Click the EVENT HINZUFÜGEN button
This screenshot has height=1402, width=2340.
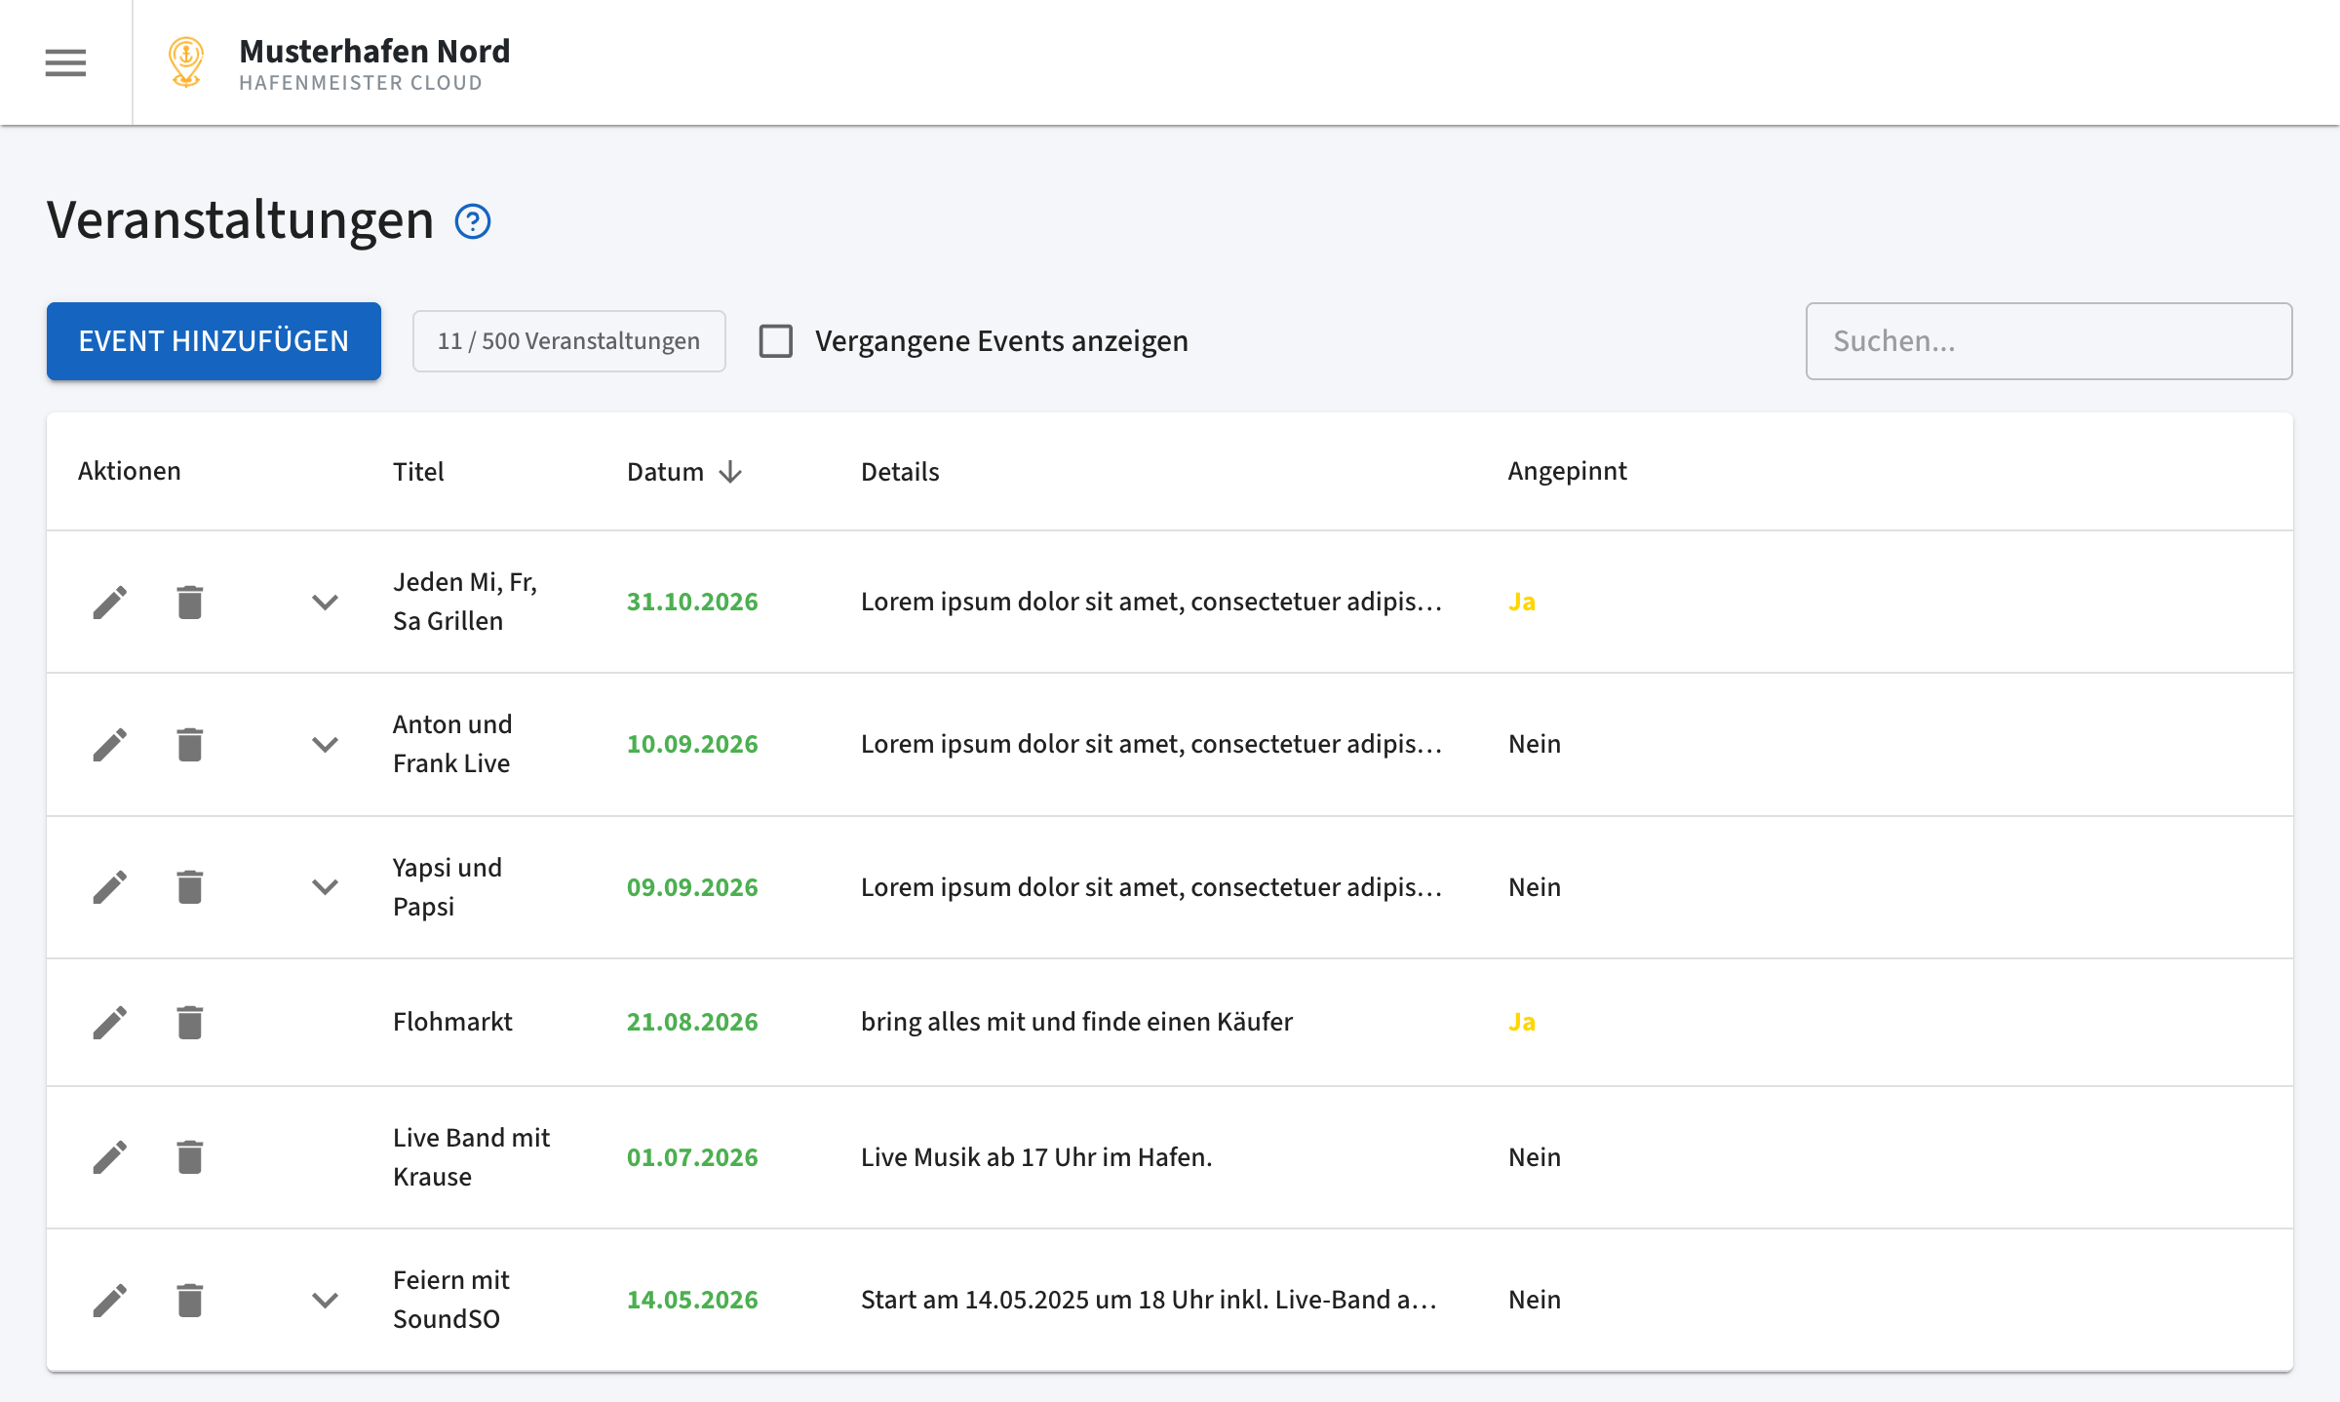(214, 340)
